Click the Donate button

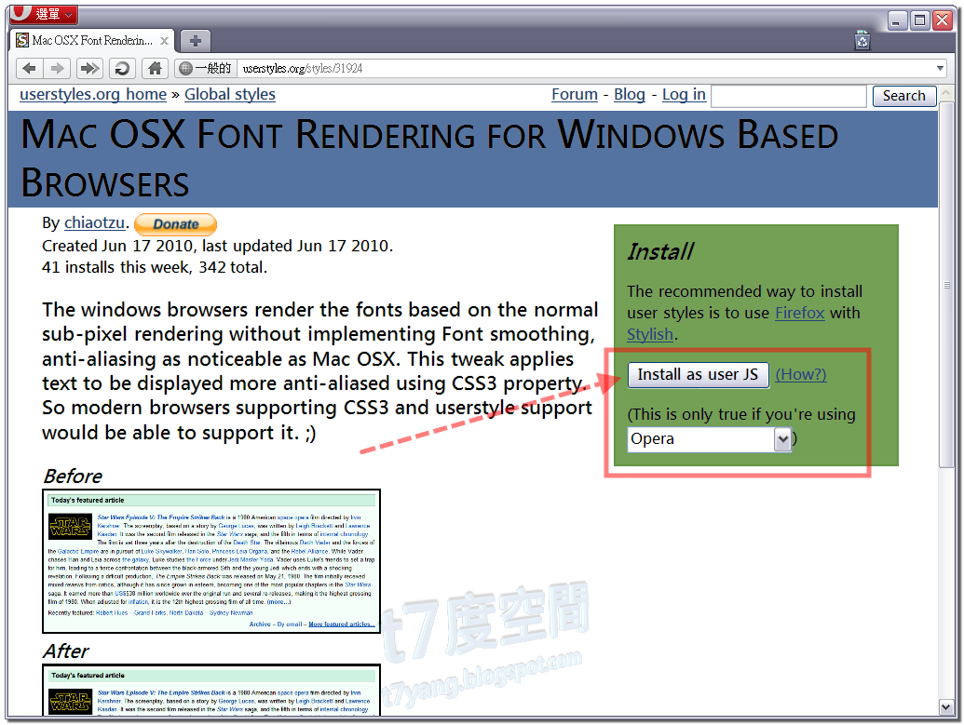click(x=176, y=224)
